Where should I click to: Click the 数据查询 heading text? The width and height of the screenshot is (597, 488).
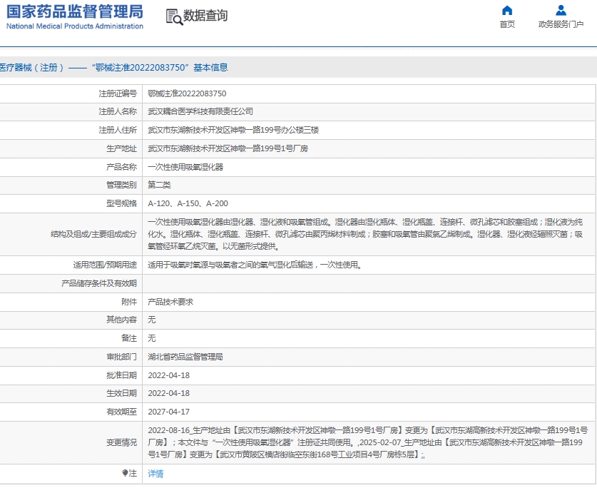point(205,16)
